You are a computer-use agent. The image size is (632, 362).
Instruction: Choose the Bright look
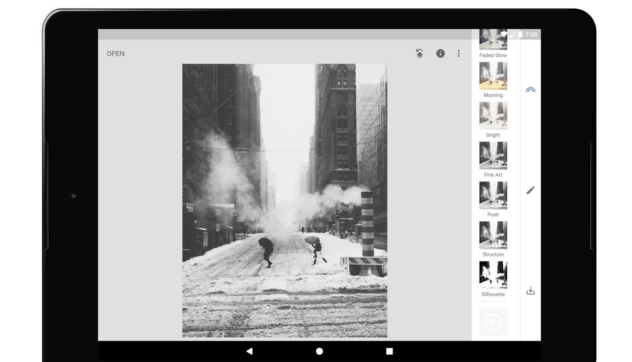click(493, 116)
